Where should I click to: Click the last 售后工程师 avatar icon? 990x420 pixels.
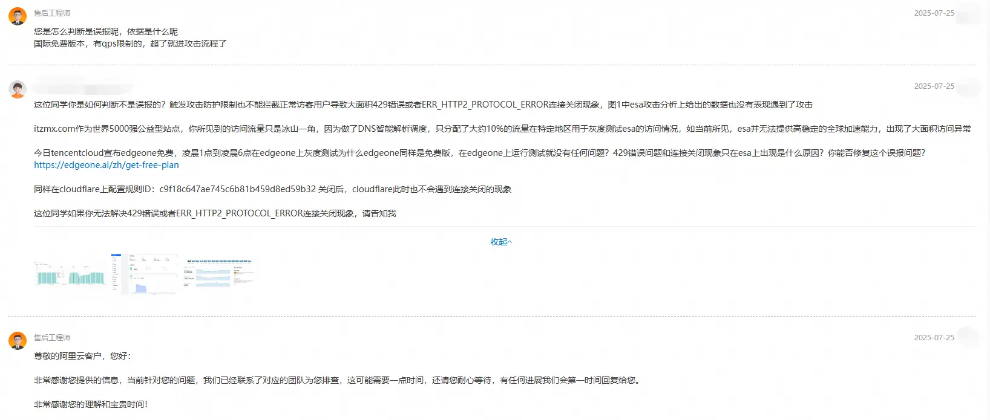(x=18, y=341)
